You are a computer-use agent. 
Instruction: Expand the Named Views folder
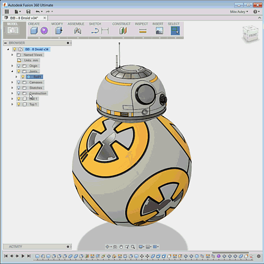pos(12,55)
